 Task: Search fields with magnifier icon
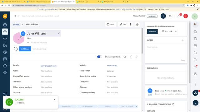pyautogui.click(x=125, y=57)
